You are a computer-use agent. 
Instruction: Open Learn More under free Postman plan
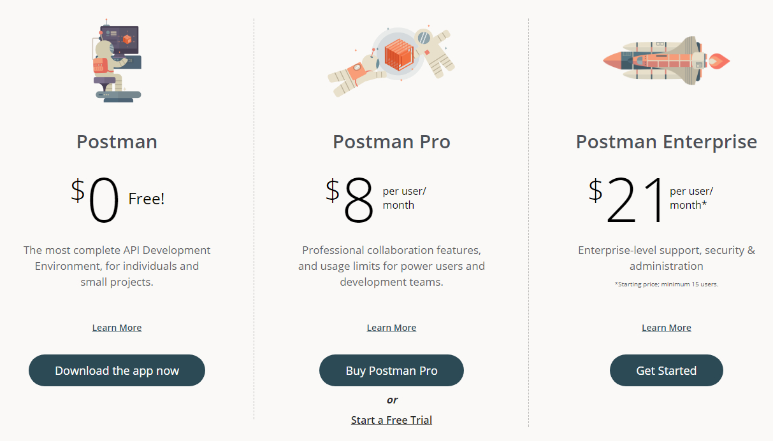[117, 328]
